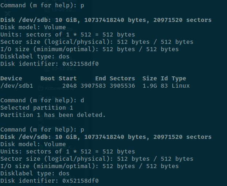
Task: Select the Kubeweekend folder label in background
Action: tap(59, 88)
